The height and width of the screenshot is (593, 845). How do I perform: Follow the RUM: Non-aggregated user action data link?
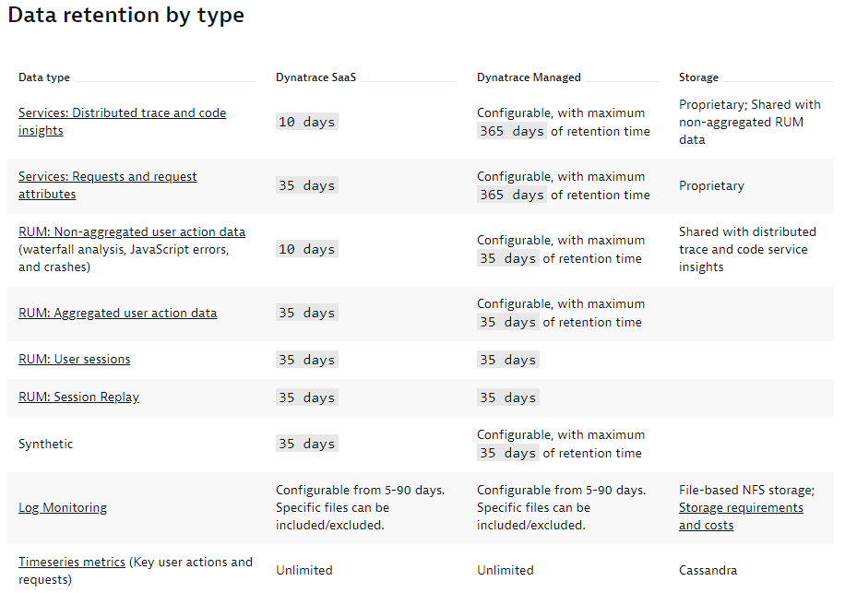click(x=132, y=231)
